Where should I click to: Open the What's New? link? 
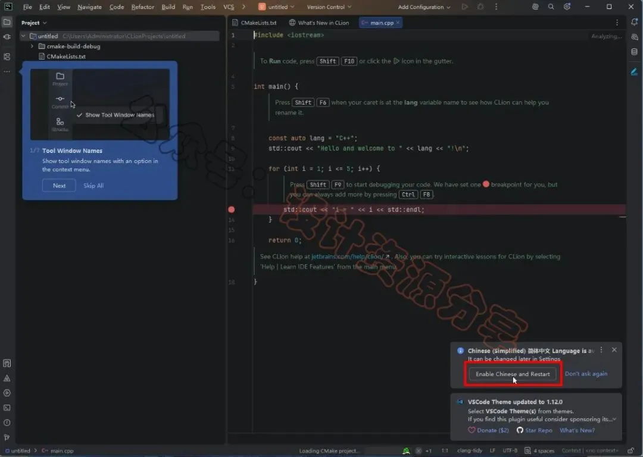[x=577, y=430]
